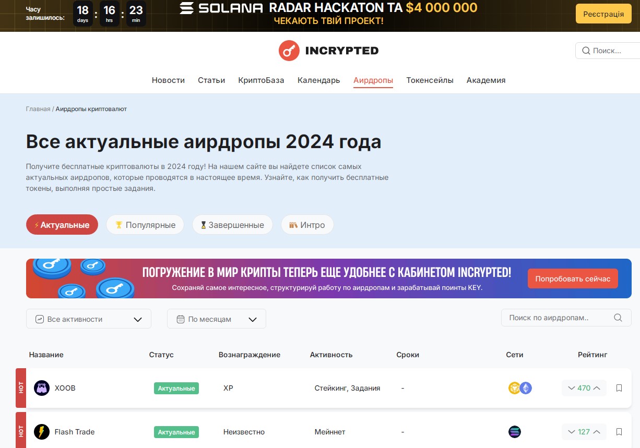Click the Актуальные status badge for Flash Trade
The image size is (640, 448).
click(176, 432)
